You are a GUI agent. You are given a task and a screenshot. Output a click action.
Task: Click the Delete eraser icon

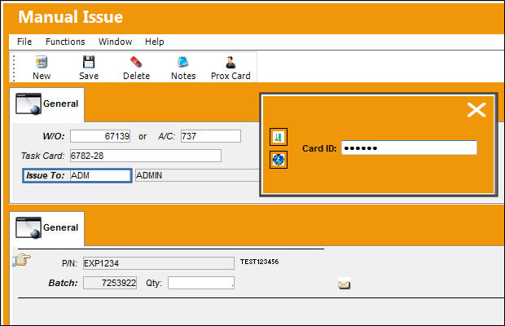(136, 62)
